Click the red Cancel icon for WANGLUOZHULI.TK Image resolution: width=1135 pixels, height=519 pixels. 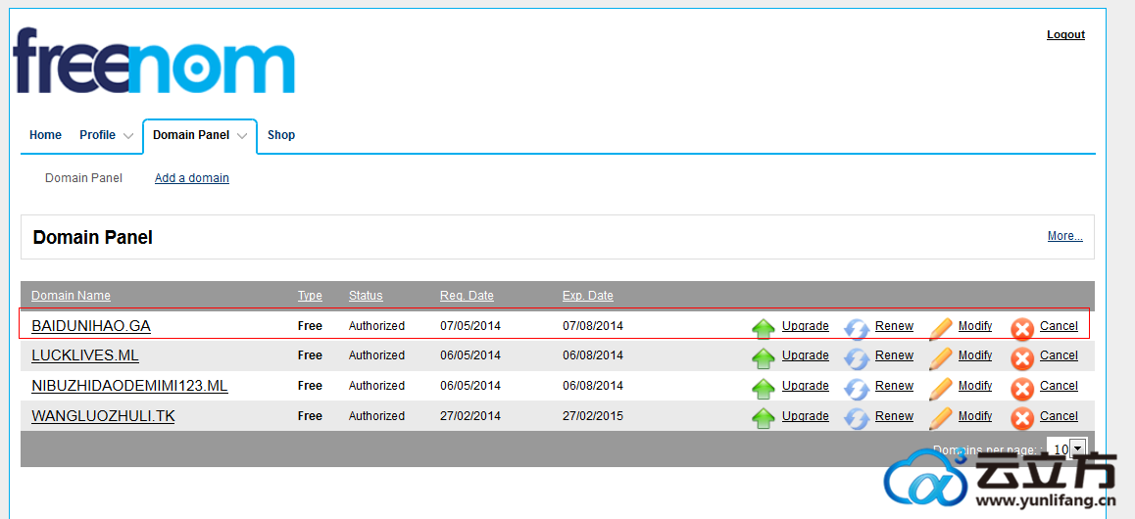point(1022,420)
